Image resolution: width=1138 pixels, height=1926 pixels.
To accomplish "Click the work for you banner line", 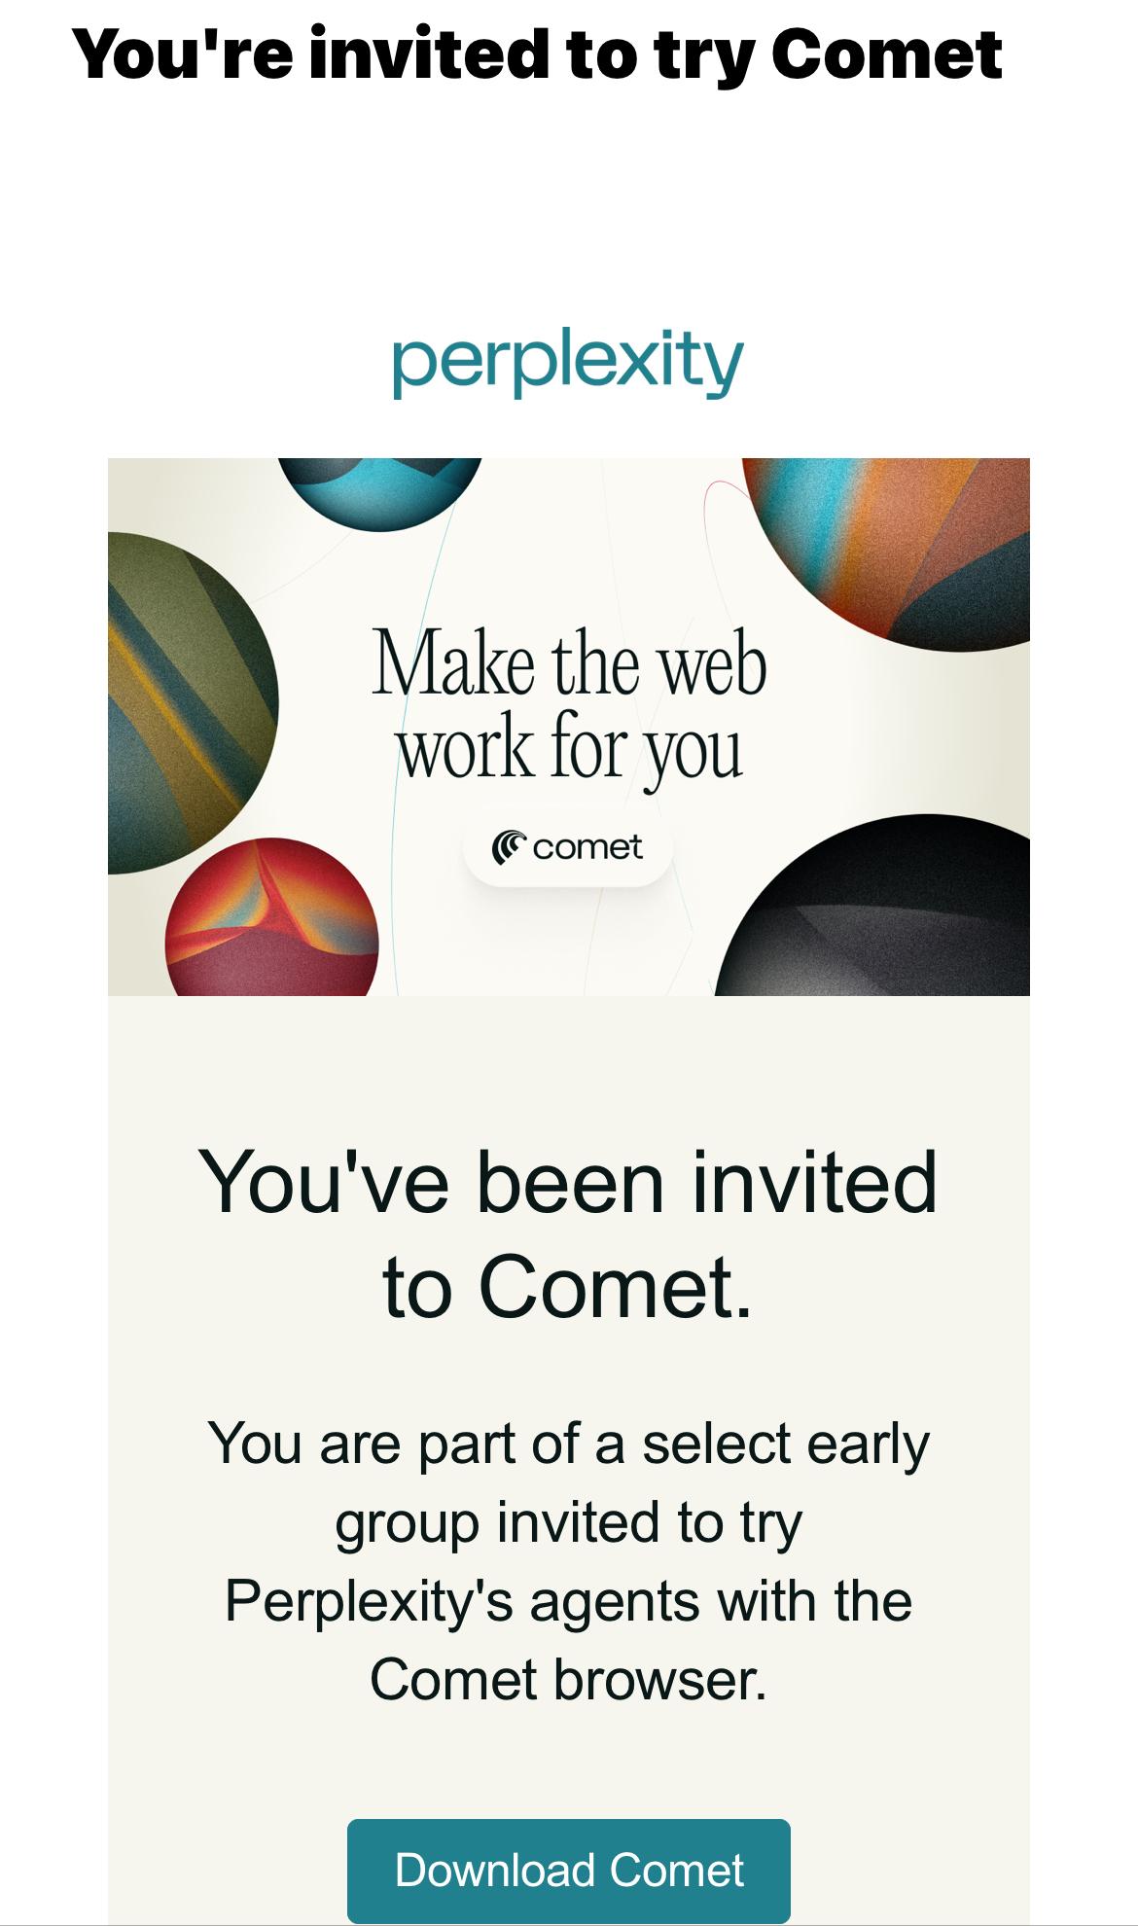I will (x=569, y=750).
